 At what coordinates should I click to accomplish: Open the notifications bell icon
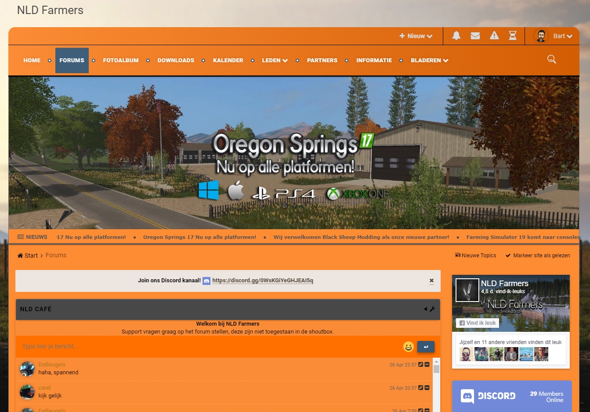(x=456, y=36)
